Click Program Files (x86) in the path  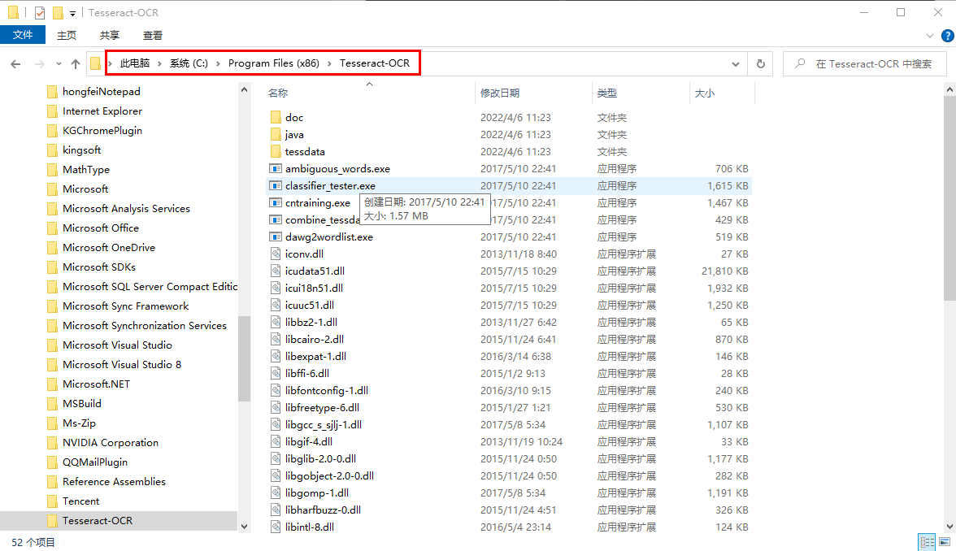[x=274, y=63]
